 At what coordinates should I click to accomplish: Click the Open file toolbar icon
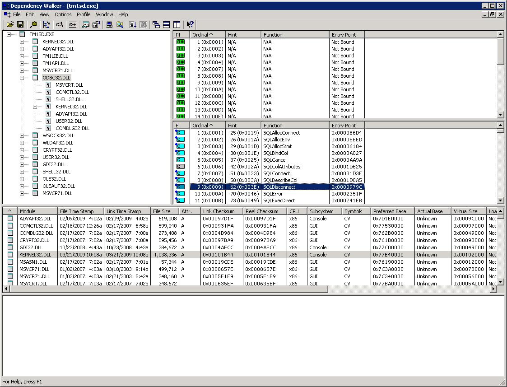click(10, 24)
